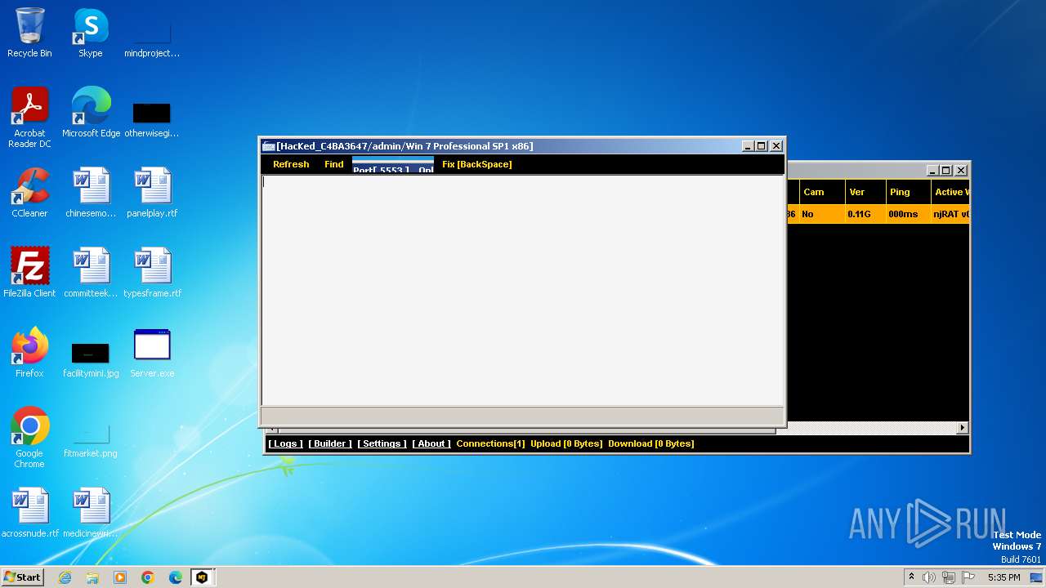Open the [ About ] link
Viewport: 1046px width, 588px height.
click(x=431, y=443)
